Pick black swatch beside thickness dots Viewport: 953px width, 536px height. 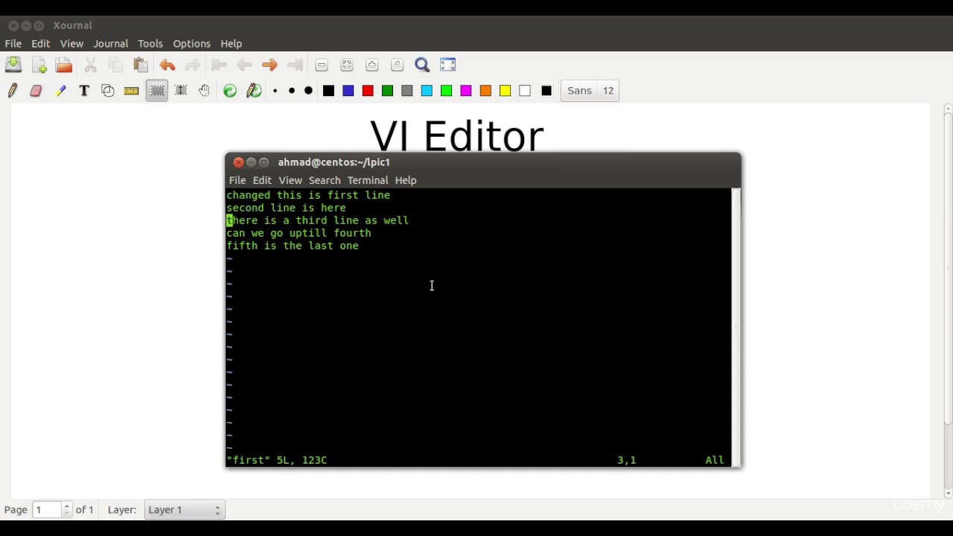[328, 91]
